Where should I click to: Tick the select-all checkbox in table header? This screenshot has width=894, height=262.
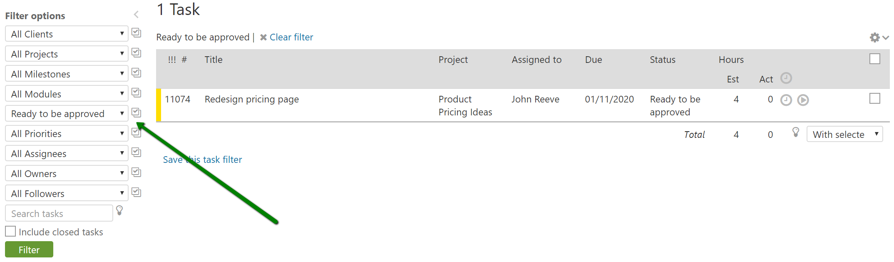875,59
